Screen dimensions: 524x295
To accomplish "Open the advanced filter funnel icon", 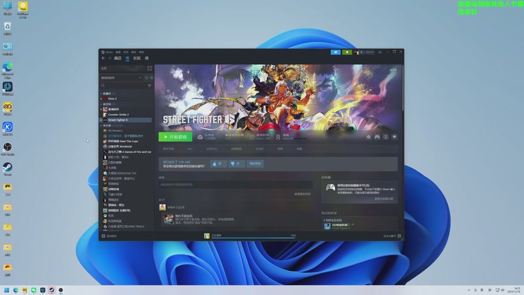I will point(149,86).
